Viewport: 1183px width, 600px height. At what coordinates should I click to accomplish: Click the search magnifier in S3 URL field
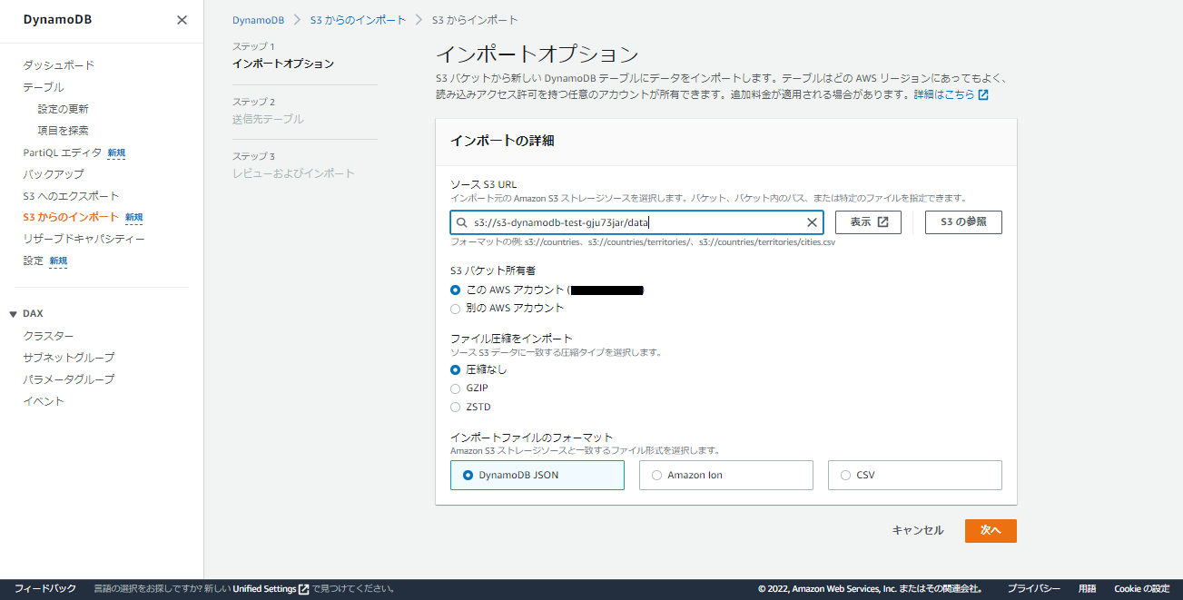pyautogui.click(x=461, y=222)
